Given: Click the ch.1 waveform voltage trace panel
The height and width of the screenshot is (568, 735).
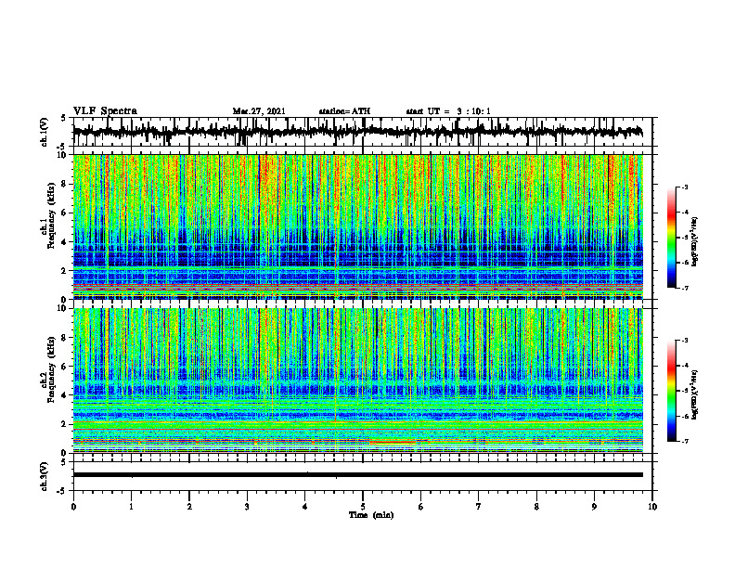Looking at the screenshot, I should [362, 132].
